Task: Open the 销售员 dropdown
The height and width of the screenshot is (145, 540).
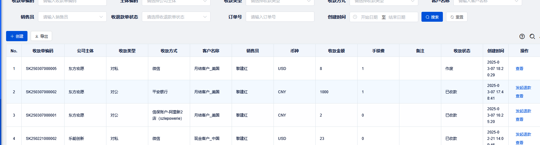Action: coord(72,17)
